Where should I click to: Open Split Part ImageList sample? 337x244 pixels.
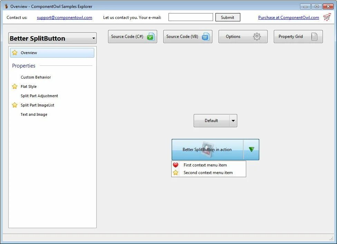click(x=37, y=105)
